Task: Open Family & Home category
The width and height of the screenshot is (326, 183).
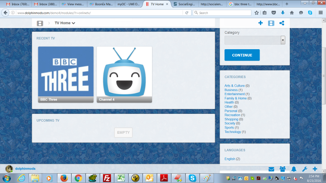Action: pyautogui.click(x=236, y=98)
